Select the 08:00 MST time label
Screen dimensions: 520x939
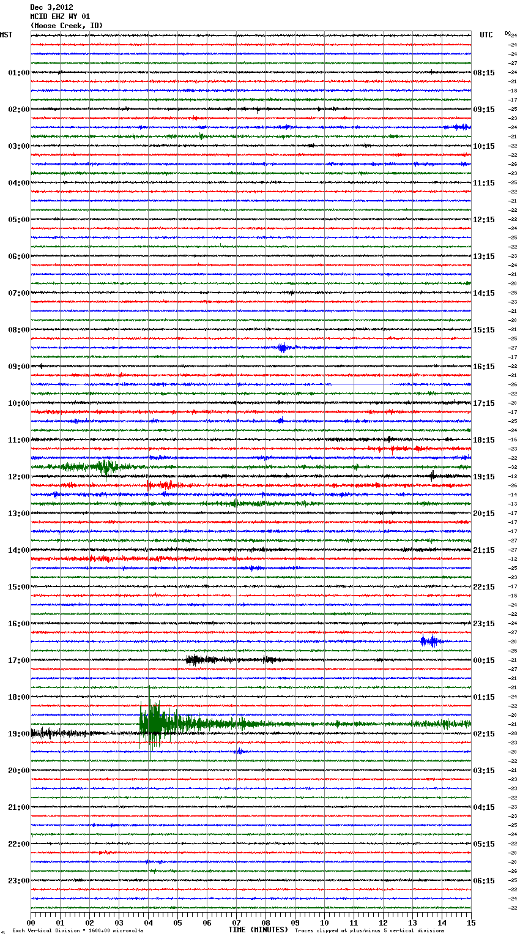click(x=18, y=330)
